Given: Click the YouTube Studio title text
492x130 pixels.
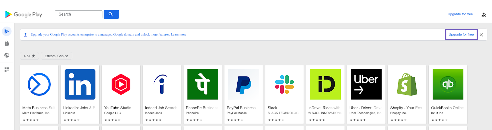Looking at the screenshot, I should click(x=117, y=108).
